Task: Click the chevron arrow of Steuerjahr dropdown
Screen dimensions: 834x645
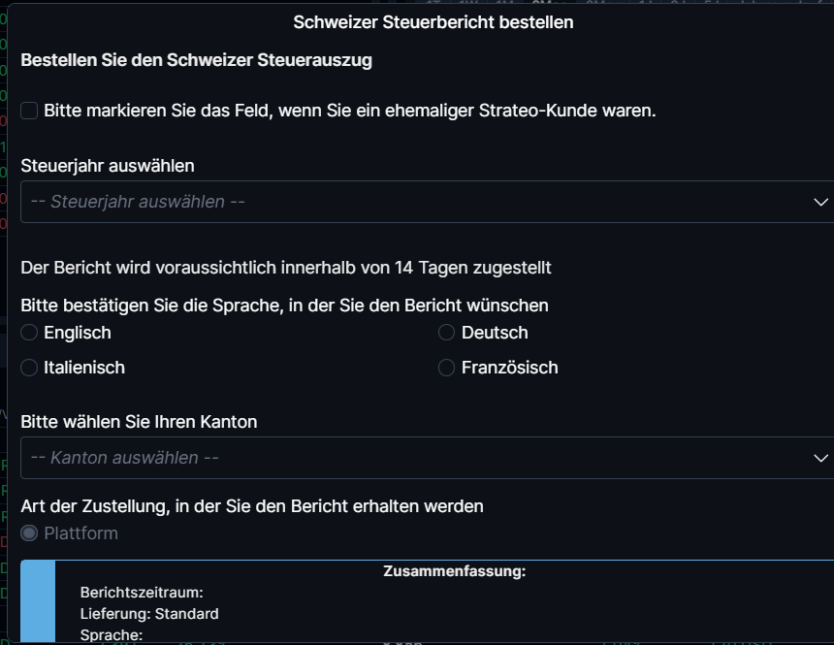Action: (819, 202)
